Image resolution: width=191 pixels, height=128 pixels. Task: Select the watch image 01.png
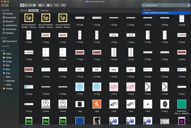point(165,104)
